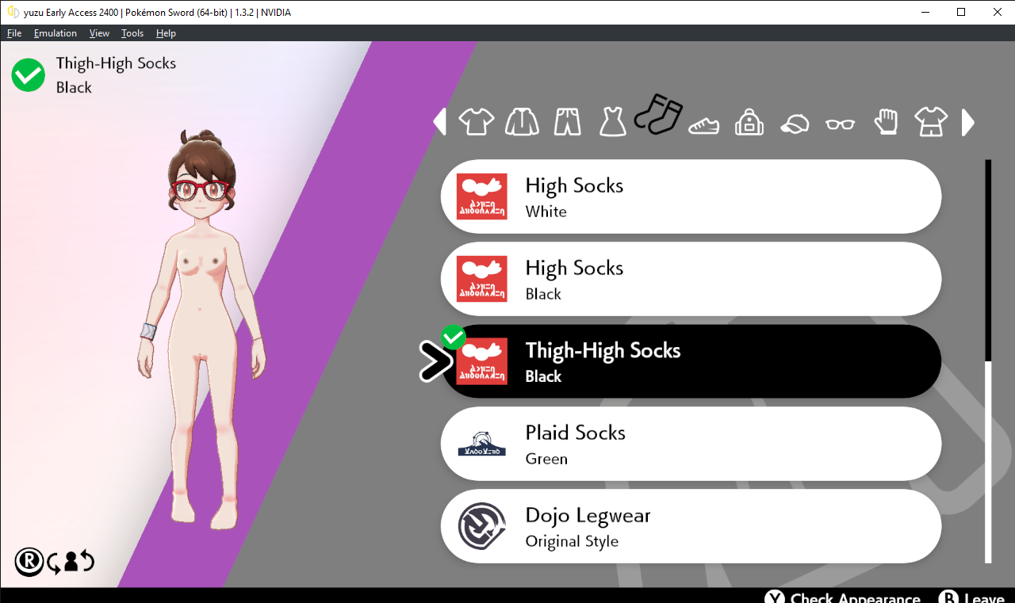The height and width of the screenshot is (603, 1015).
Task: Select the sneaker footwear category icon
Action: 703,125
